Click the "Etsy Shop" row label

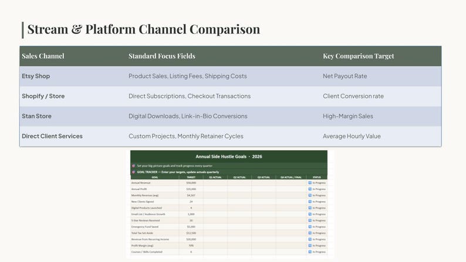[x=36, y=76]
